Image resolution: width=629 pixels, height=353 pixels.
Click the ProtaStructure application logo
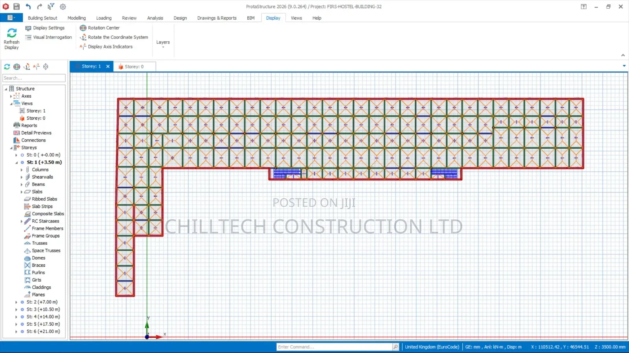point(6,7)
